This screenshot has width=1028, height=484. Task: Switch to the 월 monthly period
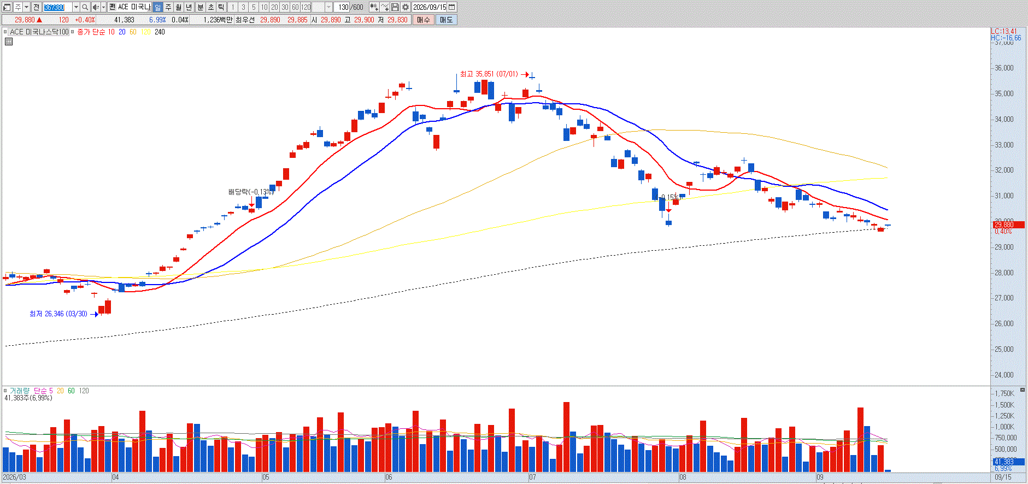coord(179,7)
